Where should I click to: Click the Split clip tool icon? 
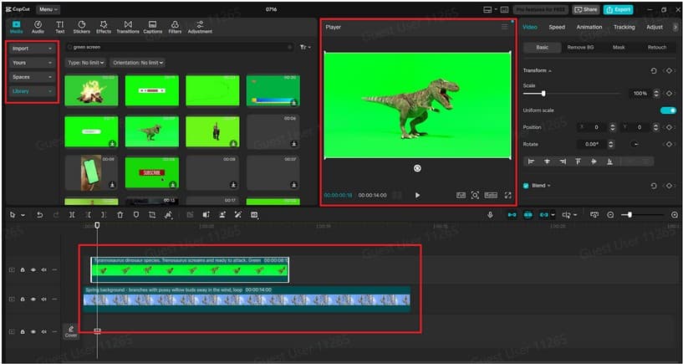point(72,215)
